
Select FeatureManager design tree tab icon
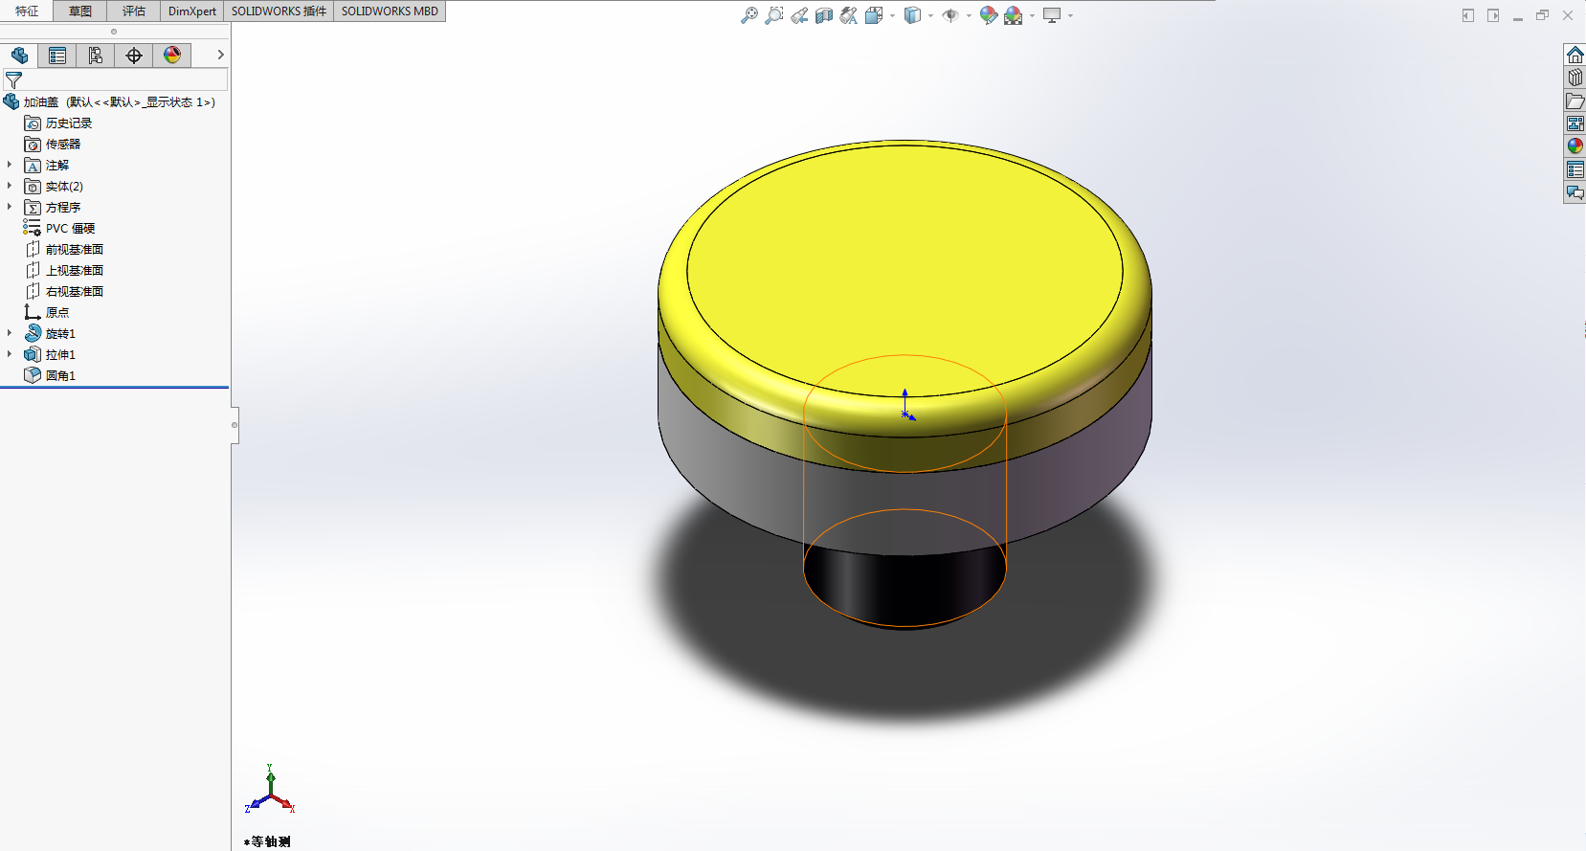point(19,56)
